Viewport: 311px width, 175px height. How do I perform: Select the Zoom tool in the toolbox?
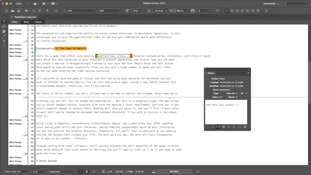[4, 46]
